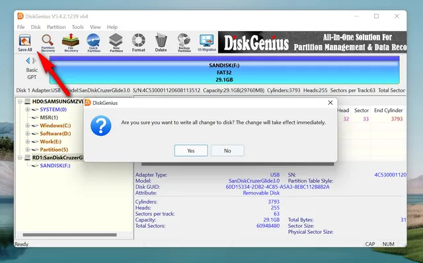Select SYSTEM(0) in the disk tree
This screenshot has height=263, width=423.
(x=53, y=109)
